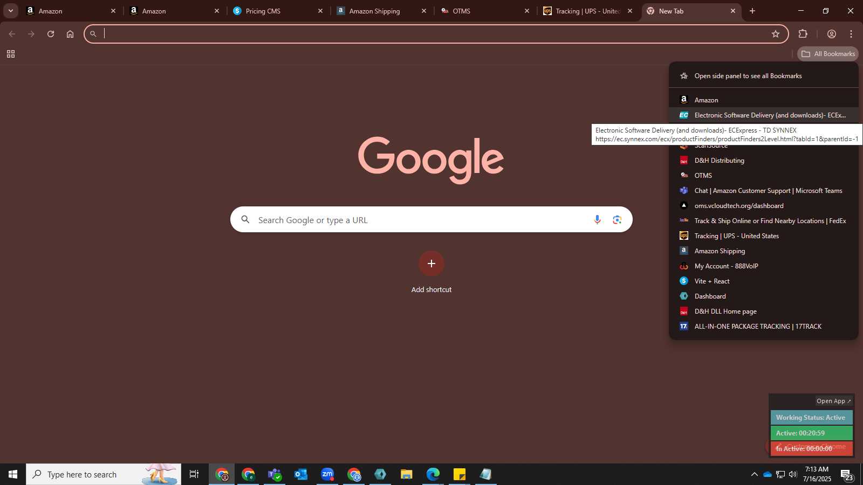
Task: Switch to the Amazon Shipping tab
Action: [x=382, y=11]
